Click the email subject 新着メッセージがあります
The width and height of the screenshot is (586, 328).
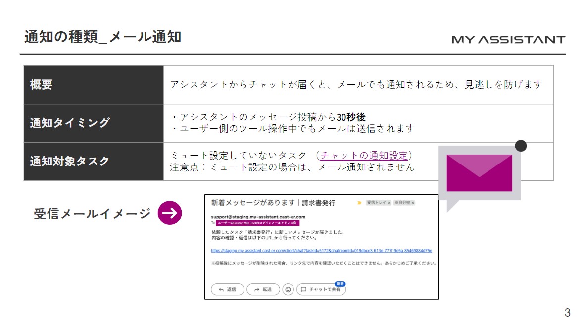253,203
